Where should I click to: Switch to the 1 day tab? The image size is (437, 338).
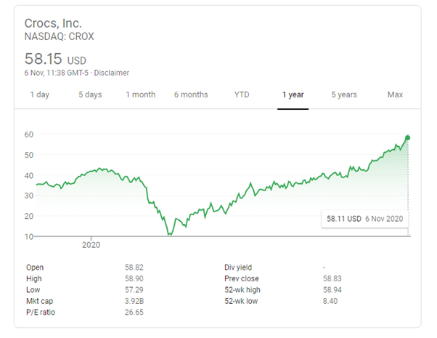coord(39,94)
